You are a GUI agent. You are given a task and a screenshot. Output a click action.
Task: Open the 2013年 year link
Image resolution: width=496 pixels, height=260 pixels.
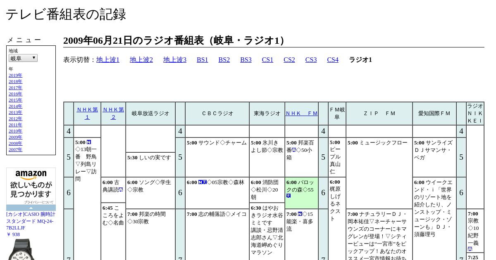[x=15, y=112]
